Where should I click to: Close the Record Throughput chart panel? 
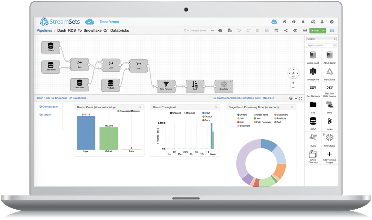point(216,107)
